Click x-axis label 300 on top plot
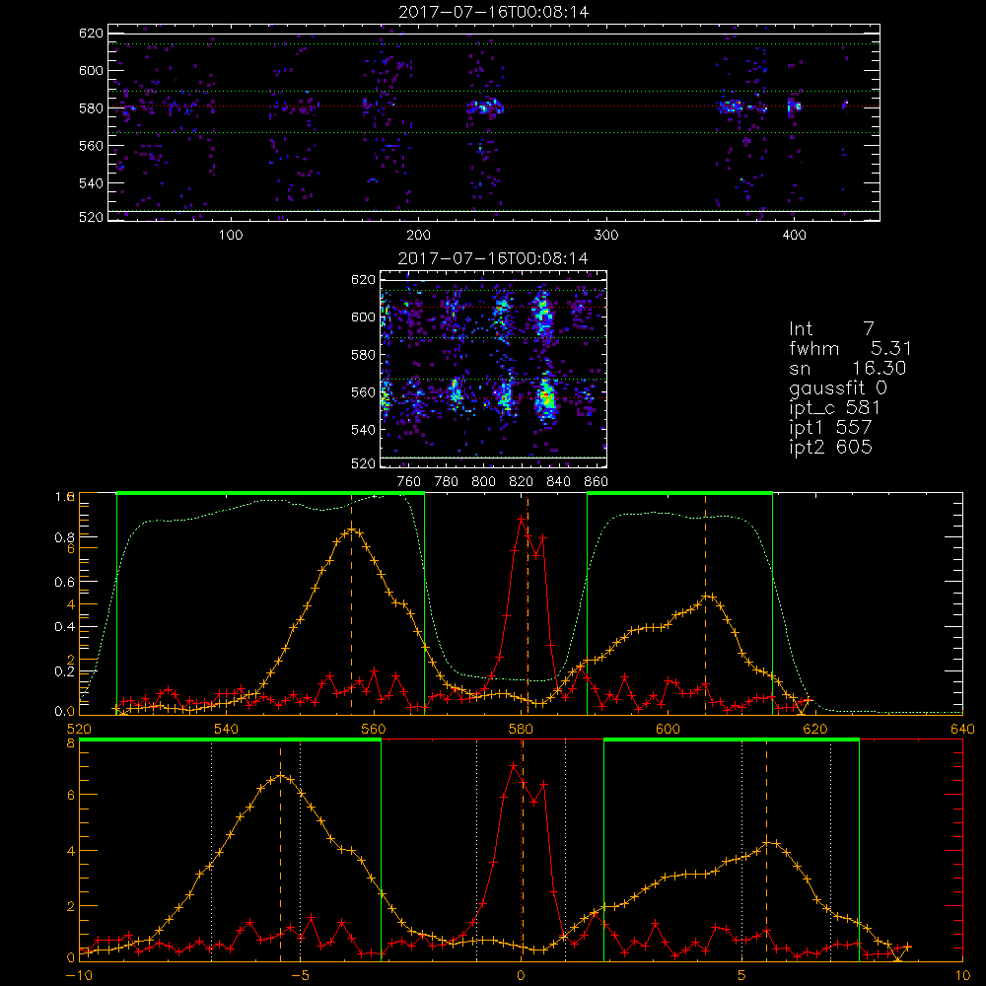 tap(606, 236)
